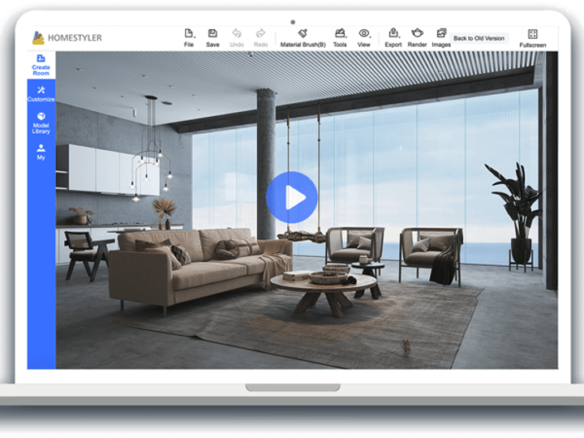Screen dimensions: 584x438
Task: Click the Homestyler logo
Action: [x=67, y=37]
